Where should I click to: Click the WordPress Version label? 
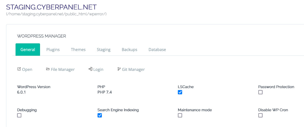pos(34,87)
